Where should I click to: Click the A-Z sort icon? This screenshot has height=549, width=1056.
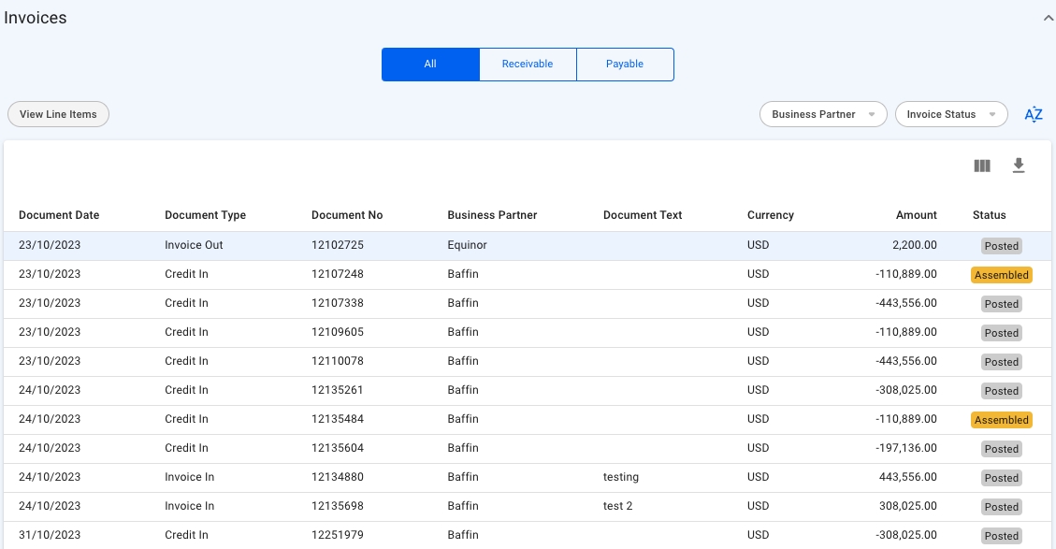(1033, 114)
